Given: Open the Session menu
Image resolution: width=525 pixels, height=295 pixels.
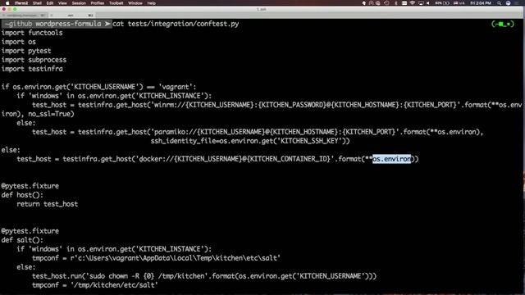Looking at the screenshot, I should pyautogui.click(x=79, y=3).
